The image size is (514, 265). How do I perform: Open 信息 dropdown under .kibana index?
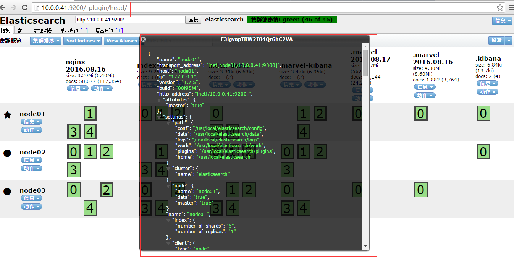(487, 83)
